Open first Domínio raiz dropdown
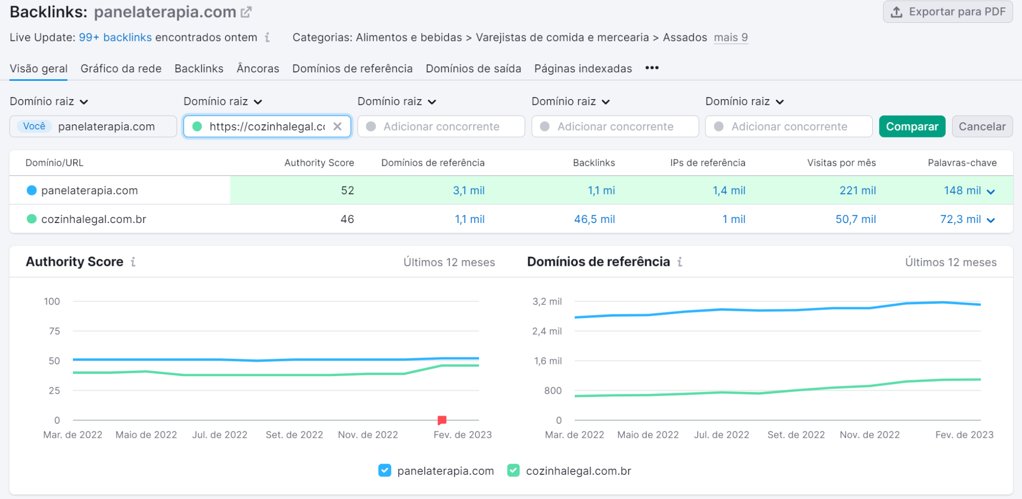1022x499 pixels. [49, 102]
